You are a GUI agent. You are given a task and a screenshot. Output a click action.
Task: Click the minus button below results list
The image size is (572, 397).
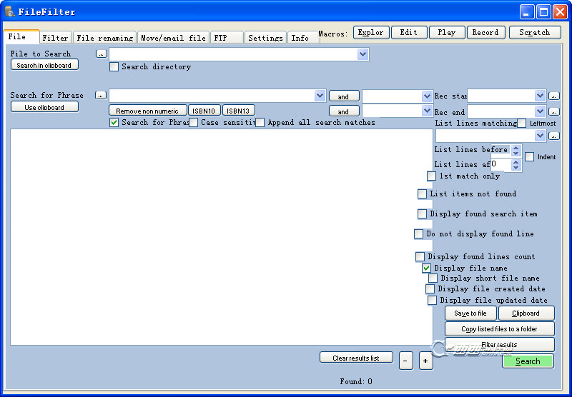[x=405, y=361]
